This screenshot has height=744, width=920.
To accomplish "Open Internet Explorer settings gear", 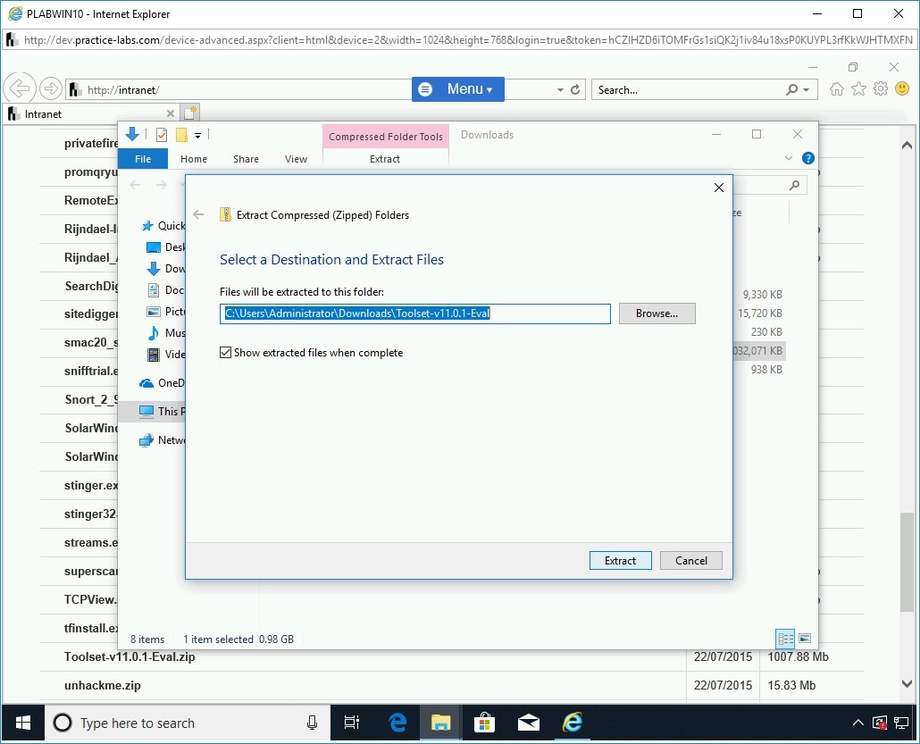I will click(x=881, y=89).
